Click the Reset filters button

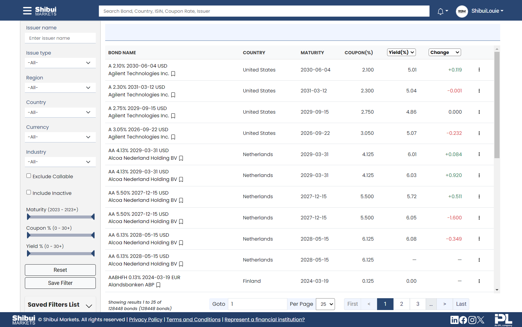pos(60,270)
